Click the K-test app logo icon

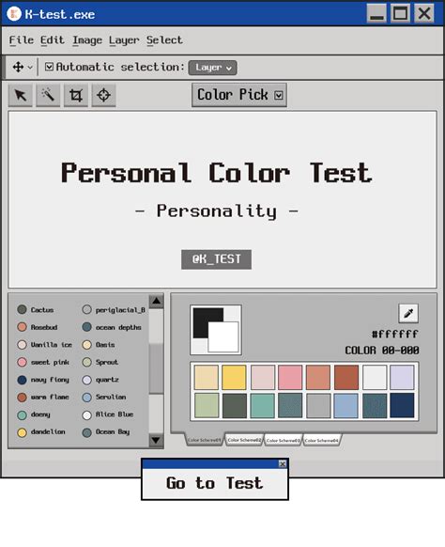point(14,14)
